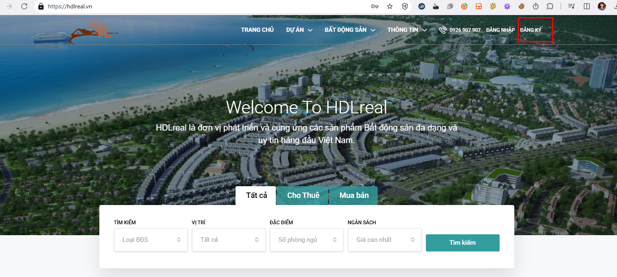Click the padlock site info icon
The height and width of the screenshot is (277, 617).
[x=41, y=6]
